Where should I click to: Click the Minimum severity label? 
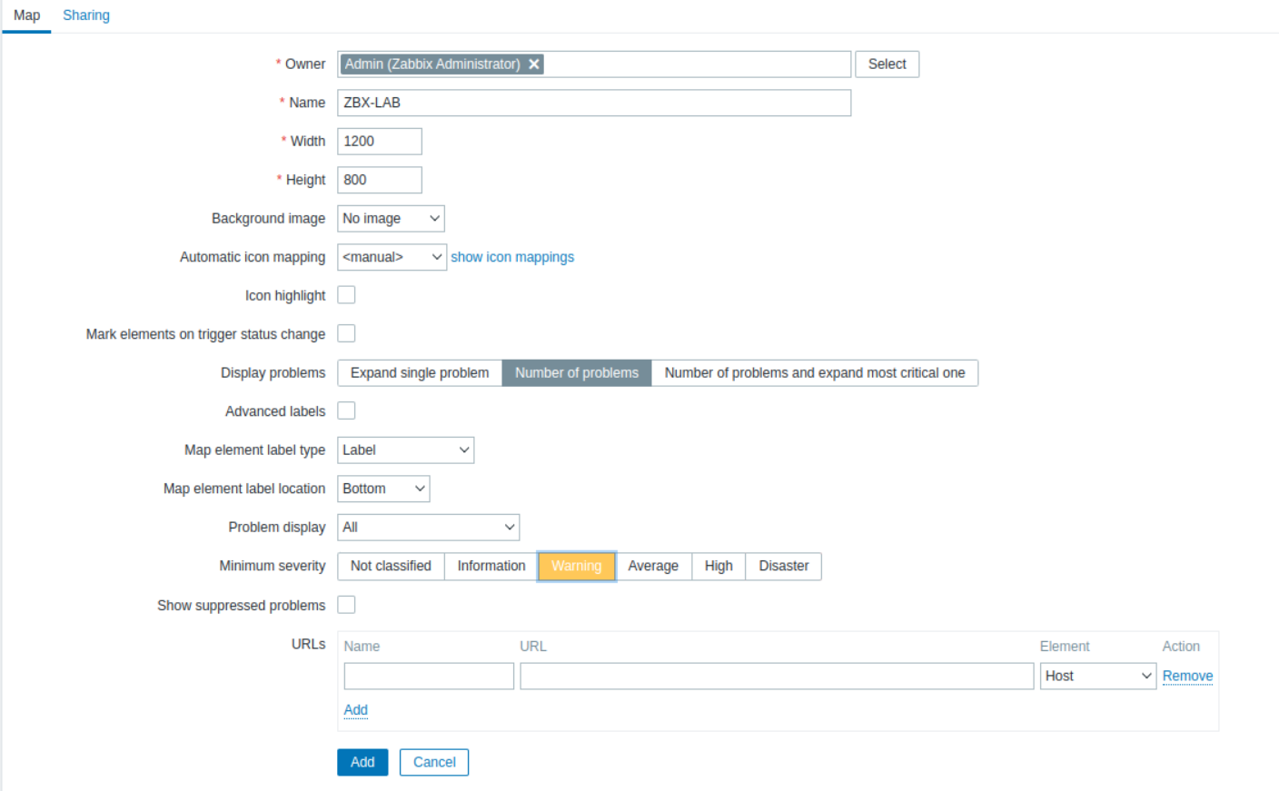coord(273,566)
